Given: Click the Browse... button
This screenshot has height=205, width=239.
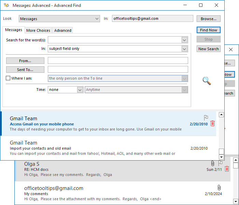Looking at the screenshot, I should point(209,19).
